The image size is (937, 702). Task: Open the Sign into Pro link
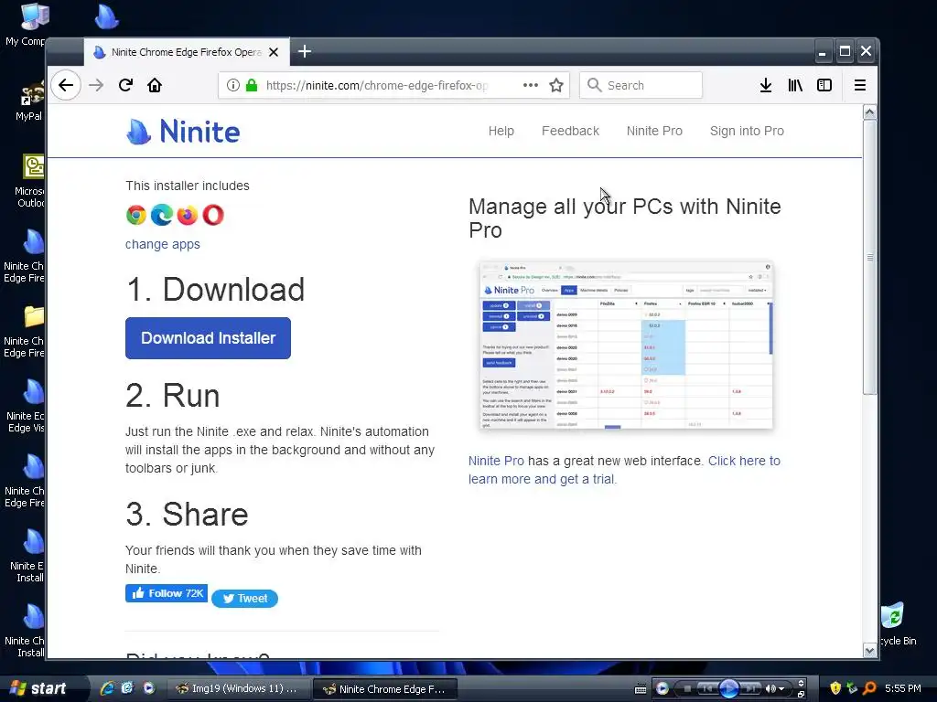(x=747, y=131)
